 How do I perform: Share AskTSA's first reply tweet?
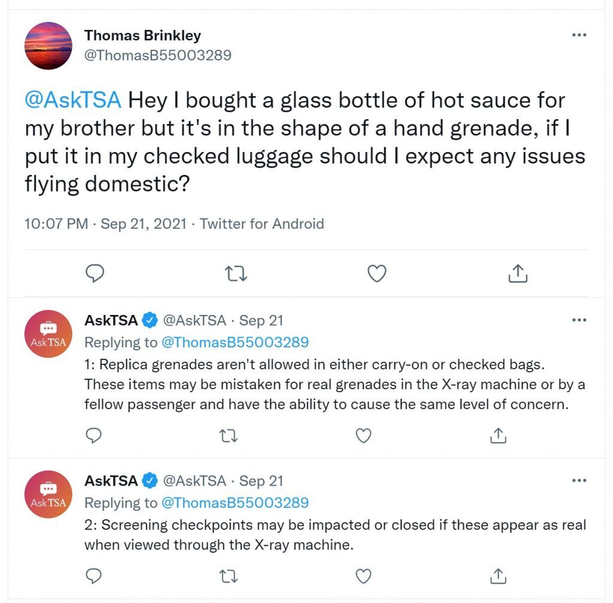point(498,435)
